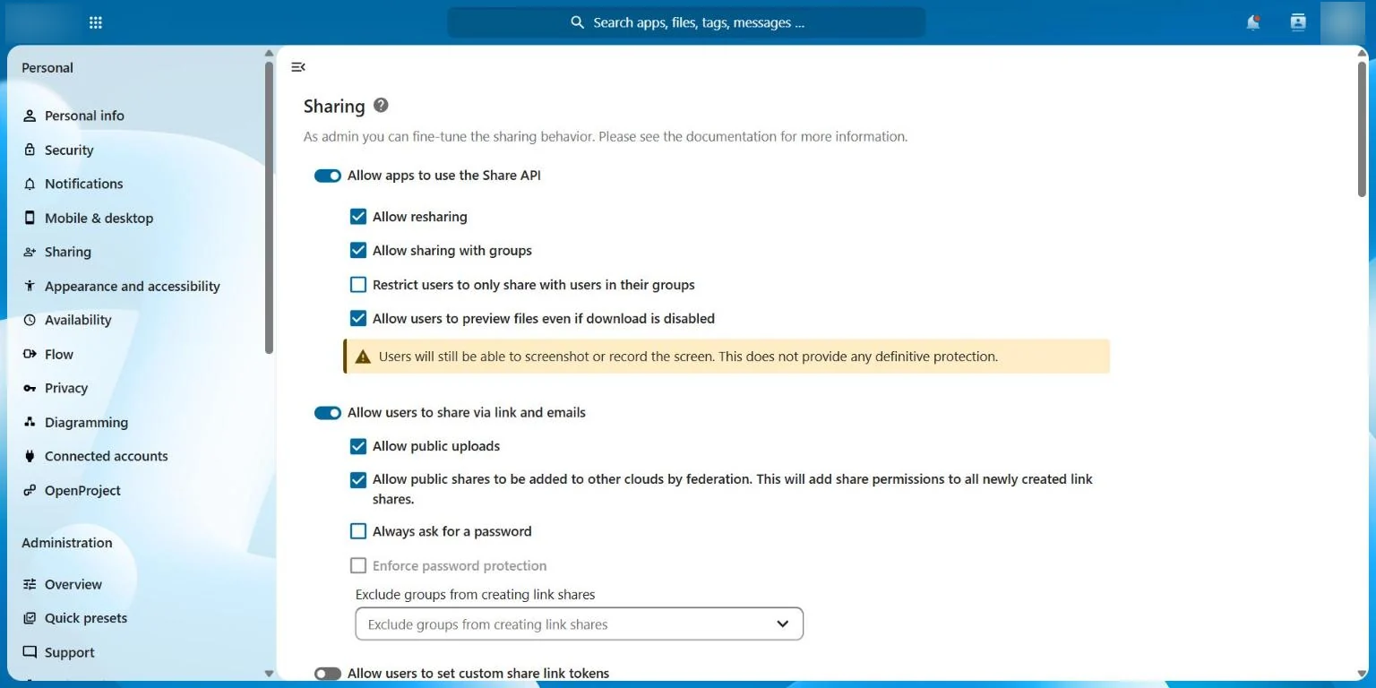Click the Privacy key icon
Screen dimensions: 1376x688
[30, 388]
